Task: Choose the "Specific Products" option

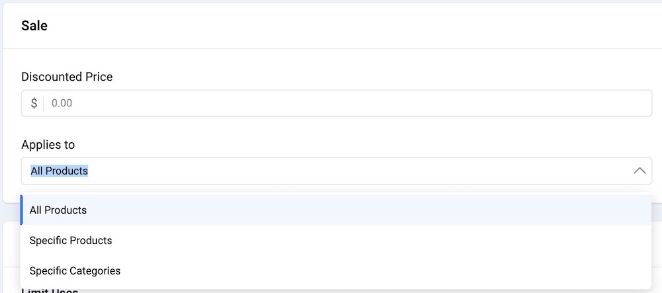Action: (x=71, y=241)
